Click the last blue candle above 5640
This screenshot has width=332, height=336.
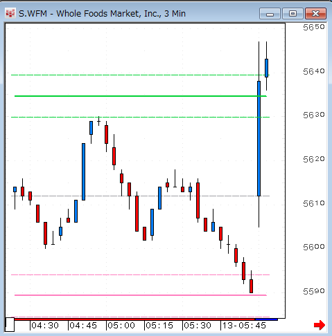coord(266,68)
